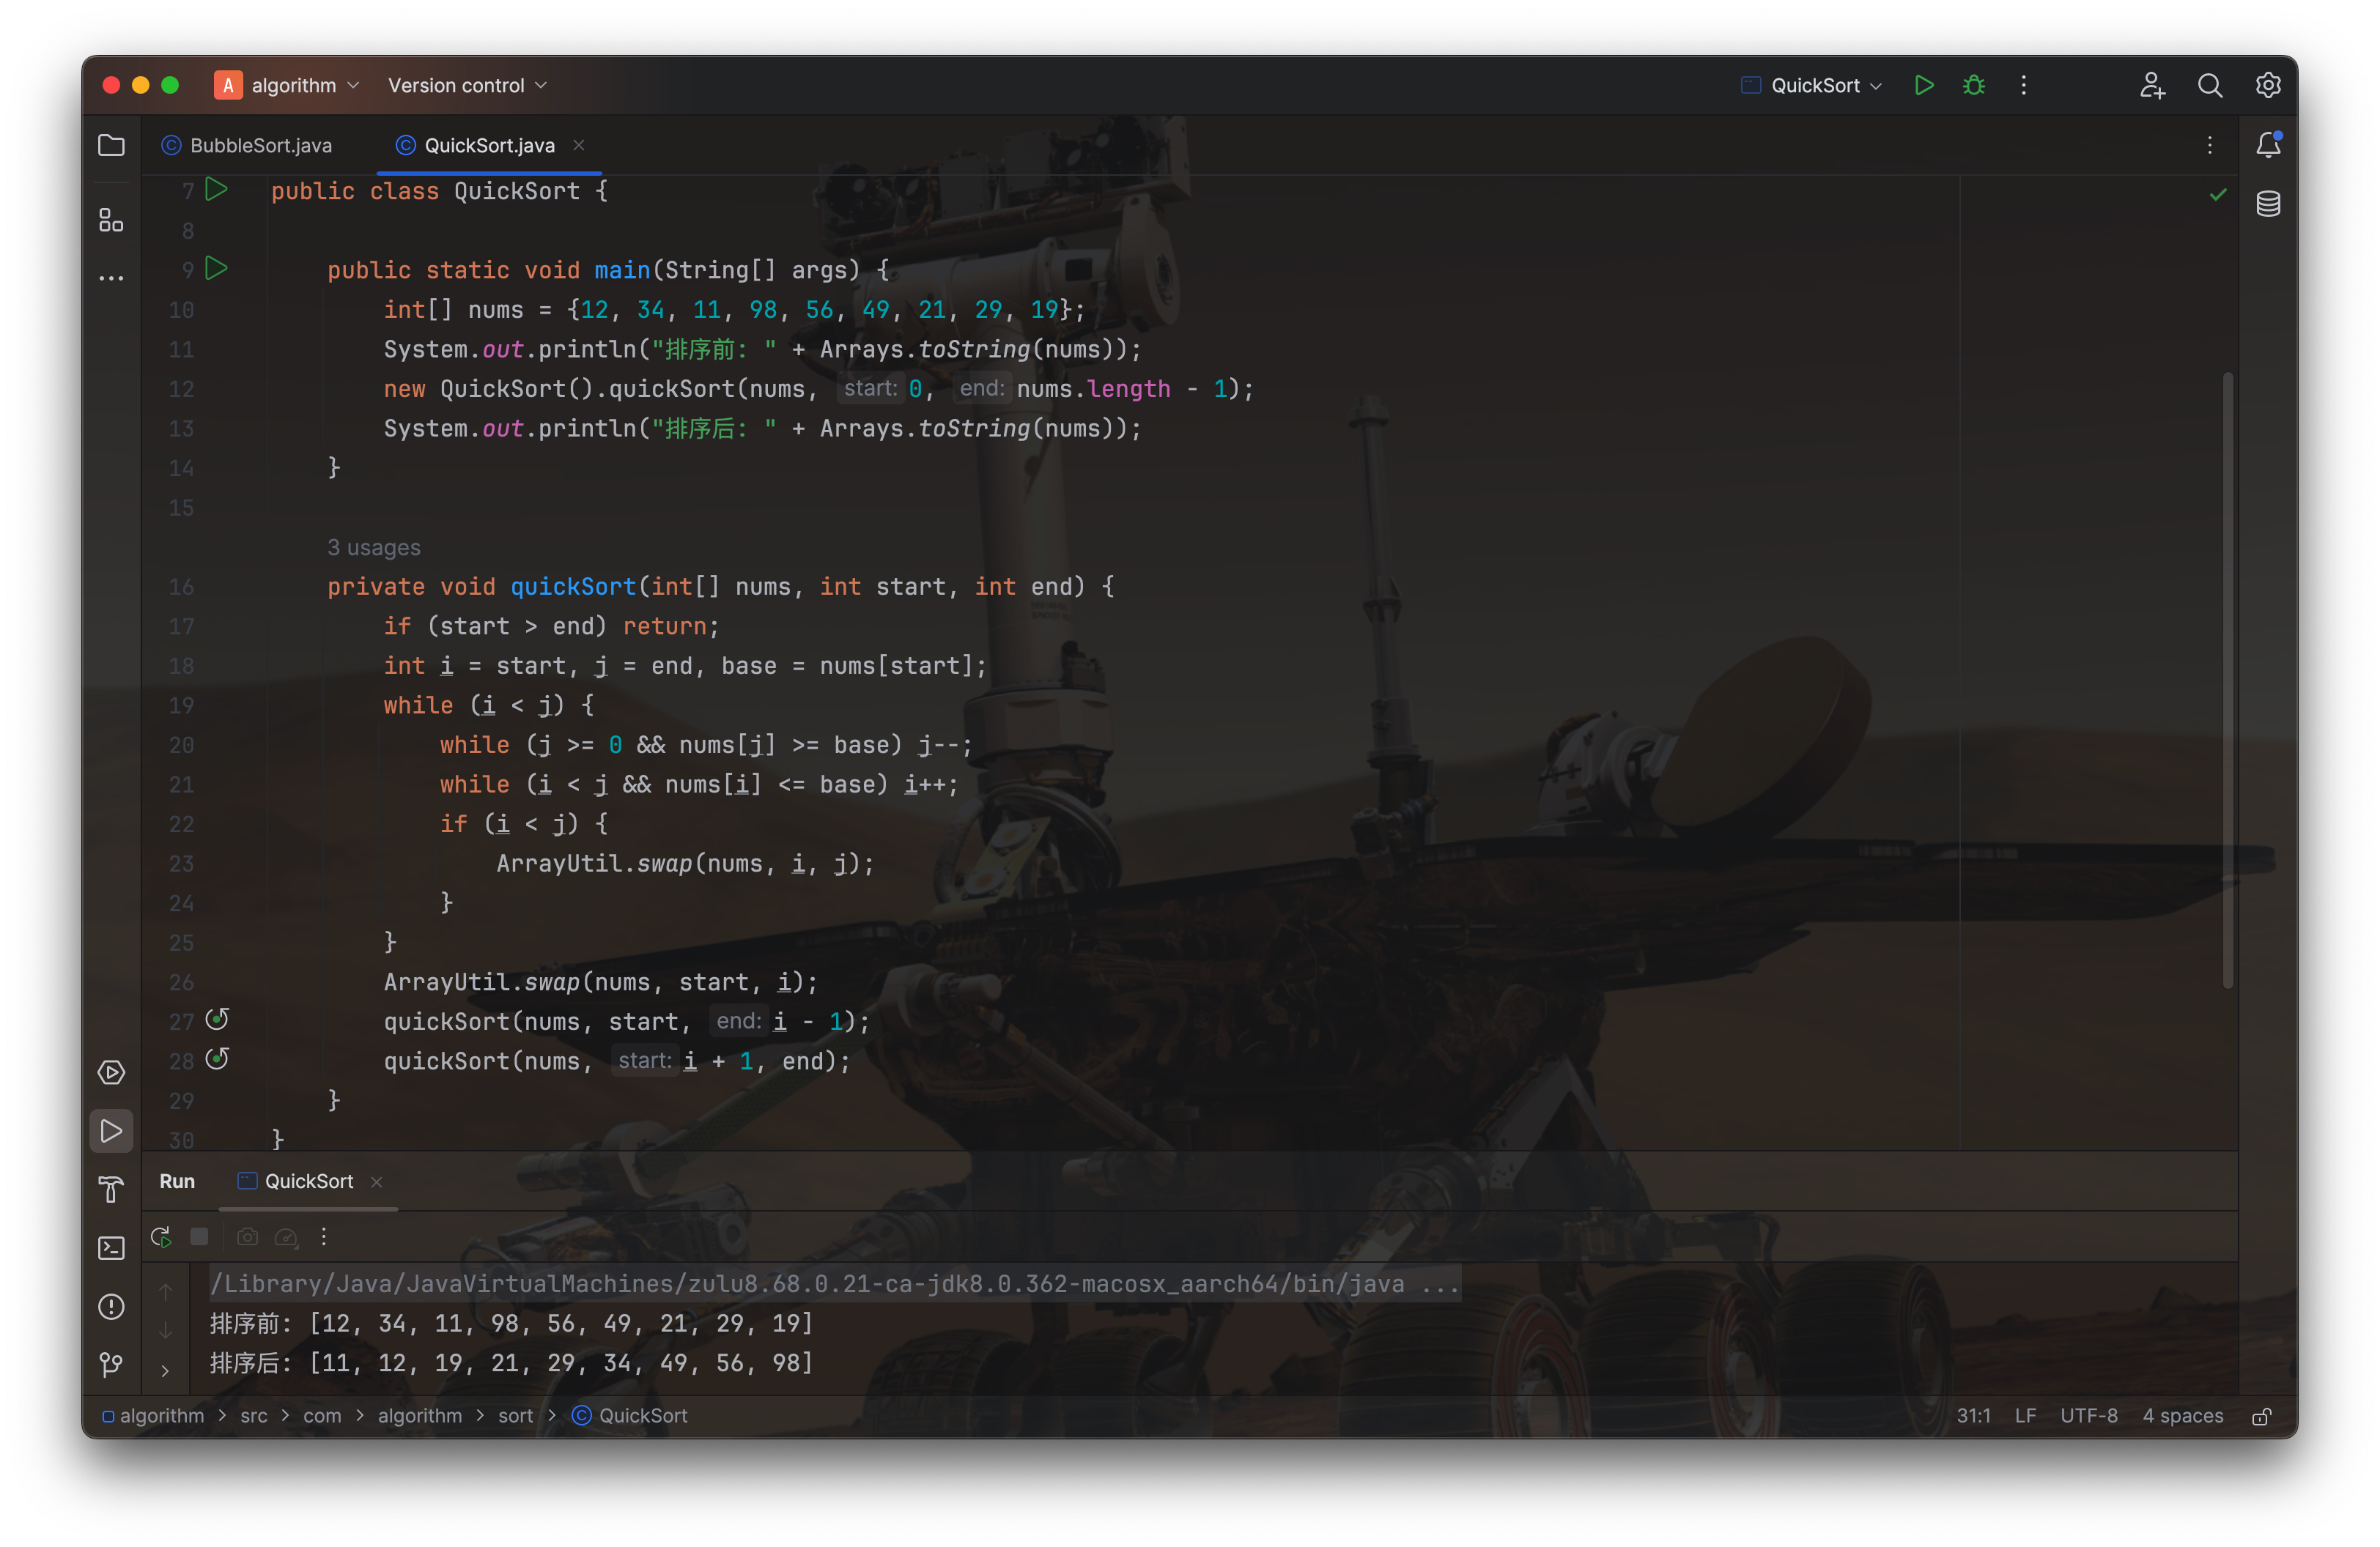Open the Run tool window icon
Image resolution: width=2380 pixels, height=1547 pixels.
(x=111, y=1131)
